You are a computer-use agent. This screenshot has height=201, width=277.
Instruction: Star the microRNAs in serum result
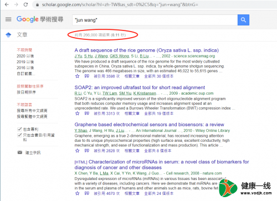point(78,193)
